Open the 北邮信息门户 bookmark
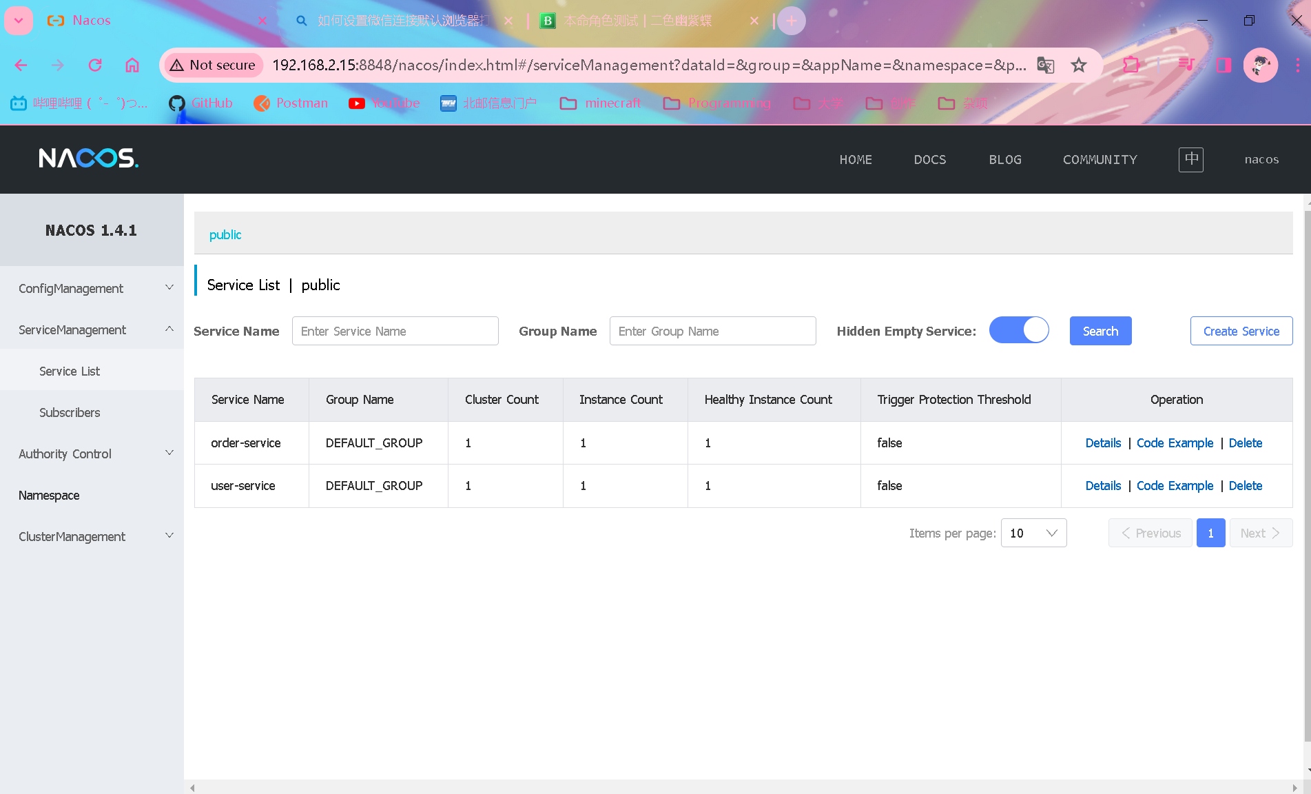 coord(488,103)
